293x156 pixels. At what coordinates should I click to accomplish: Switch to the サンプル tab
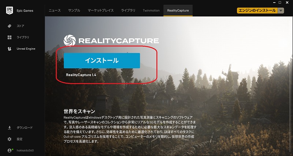pos(74,11)
